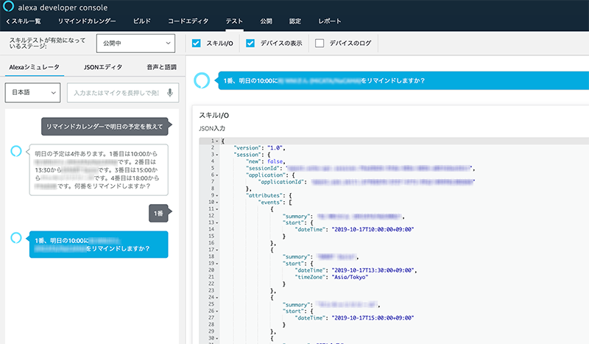Click the "new": false JSON line
This screenshot has height=344, width=589.
266,161
